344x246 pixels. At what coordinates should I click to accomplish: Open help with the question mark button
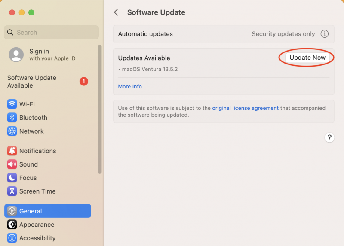[x=329, y=137]
